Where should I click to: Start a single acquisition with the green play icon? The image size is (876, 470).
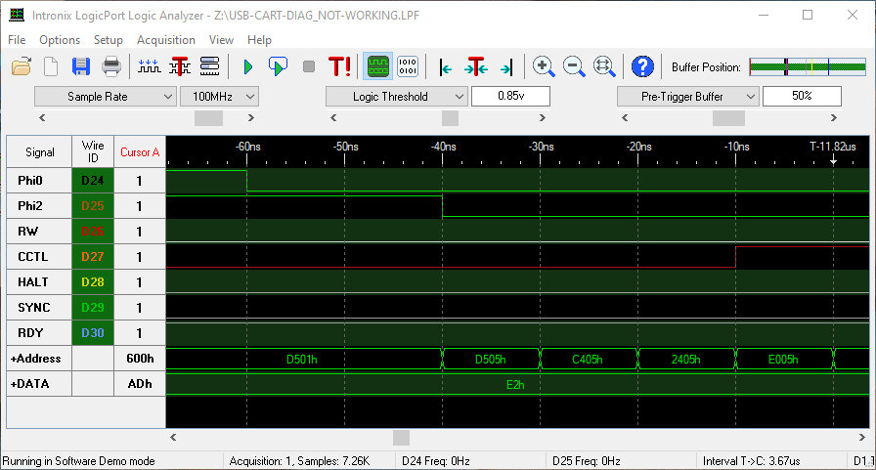click(247, 66)
